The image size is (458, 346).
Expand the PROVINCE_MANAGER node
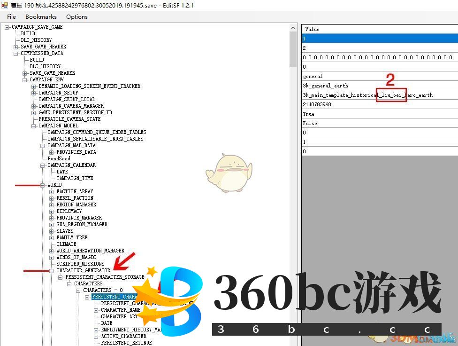(52, 218)
